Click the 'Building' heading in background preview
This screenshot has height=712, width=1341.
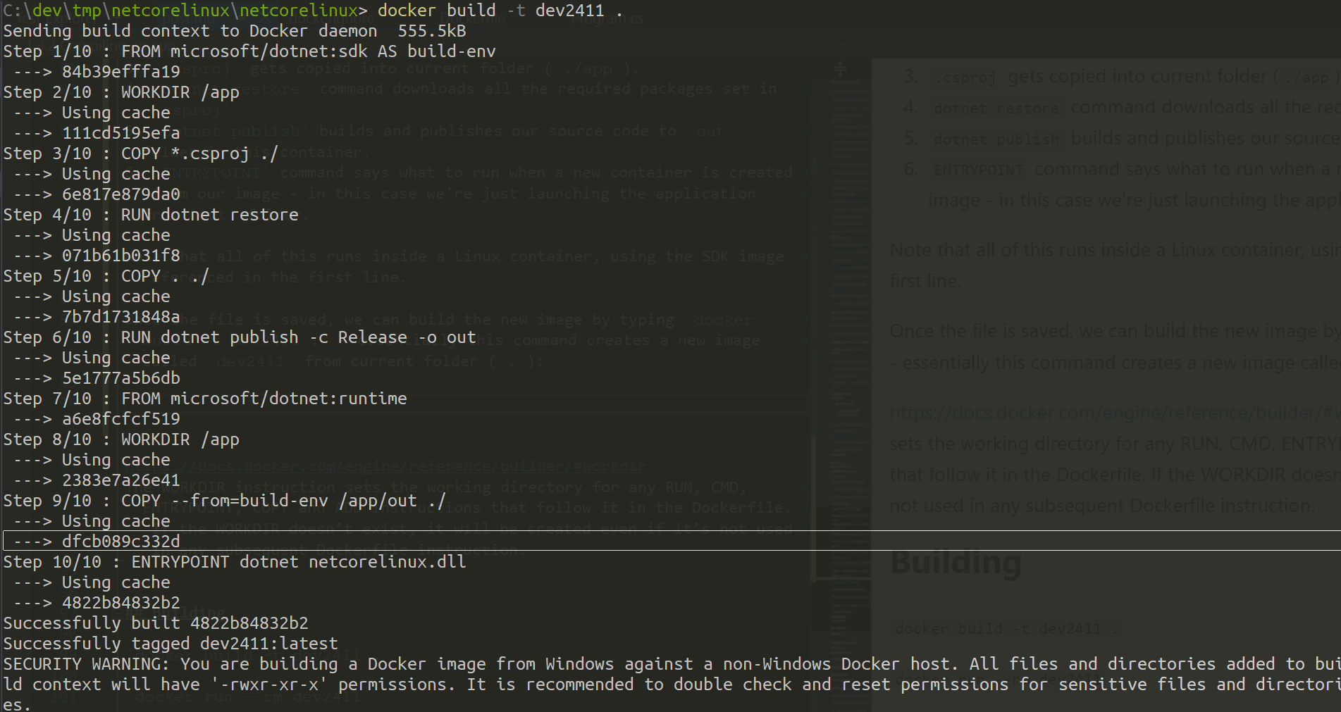click(x=956, y=563)
